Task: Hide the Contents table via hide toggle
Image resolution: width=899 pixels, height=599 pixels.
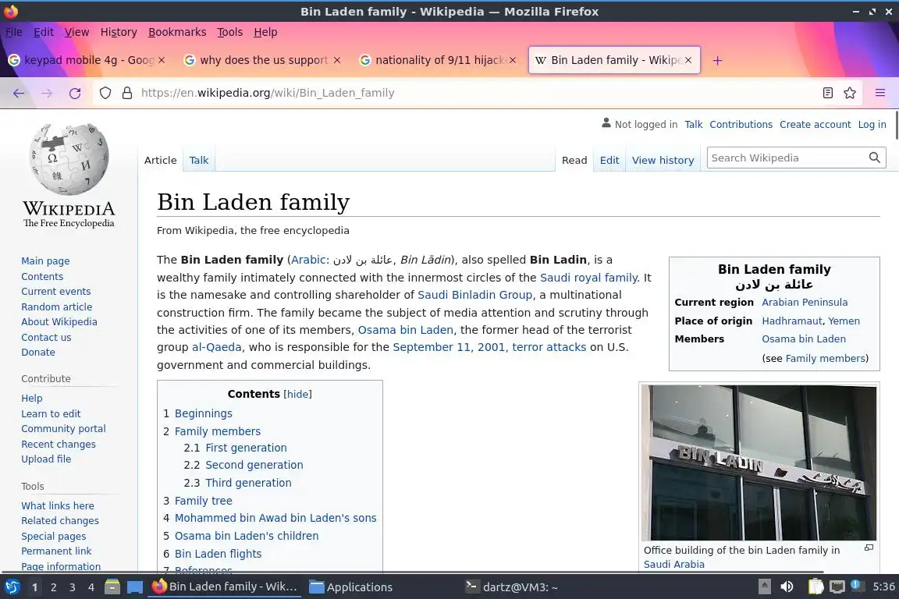Action: [x=297, y=395]
